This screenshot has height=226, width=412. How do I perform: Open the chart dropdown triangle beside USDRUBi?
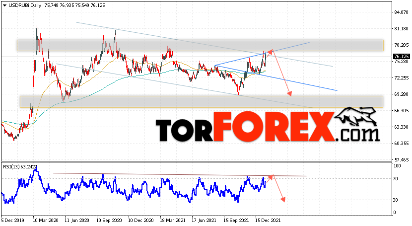tap(4, 5)
